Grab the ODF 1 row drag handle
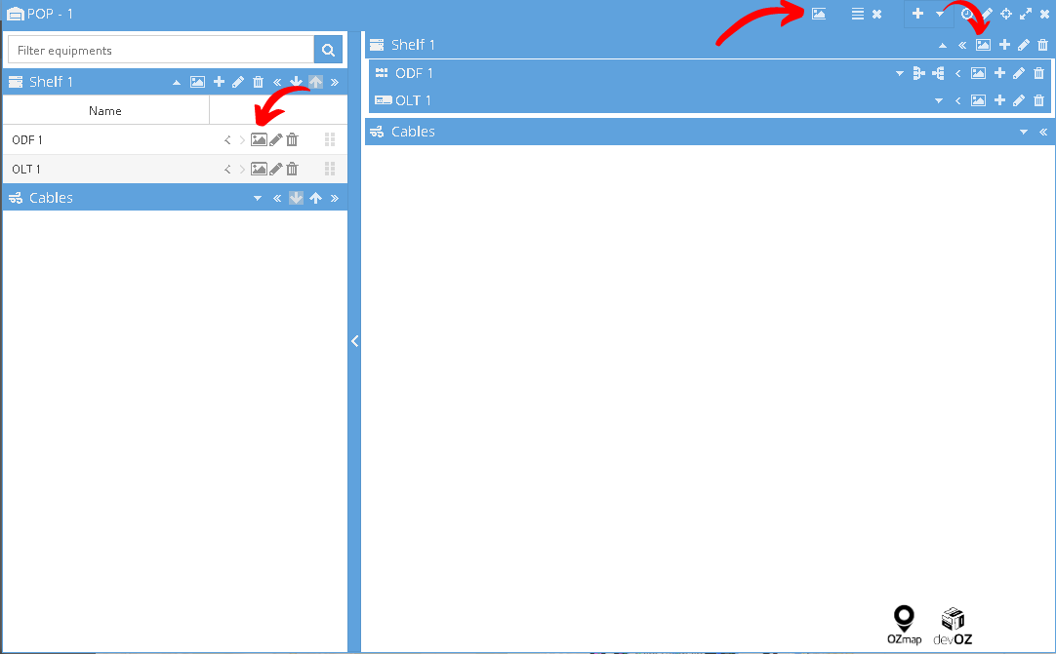 [330, 139]
